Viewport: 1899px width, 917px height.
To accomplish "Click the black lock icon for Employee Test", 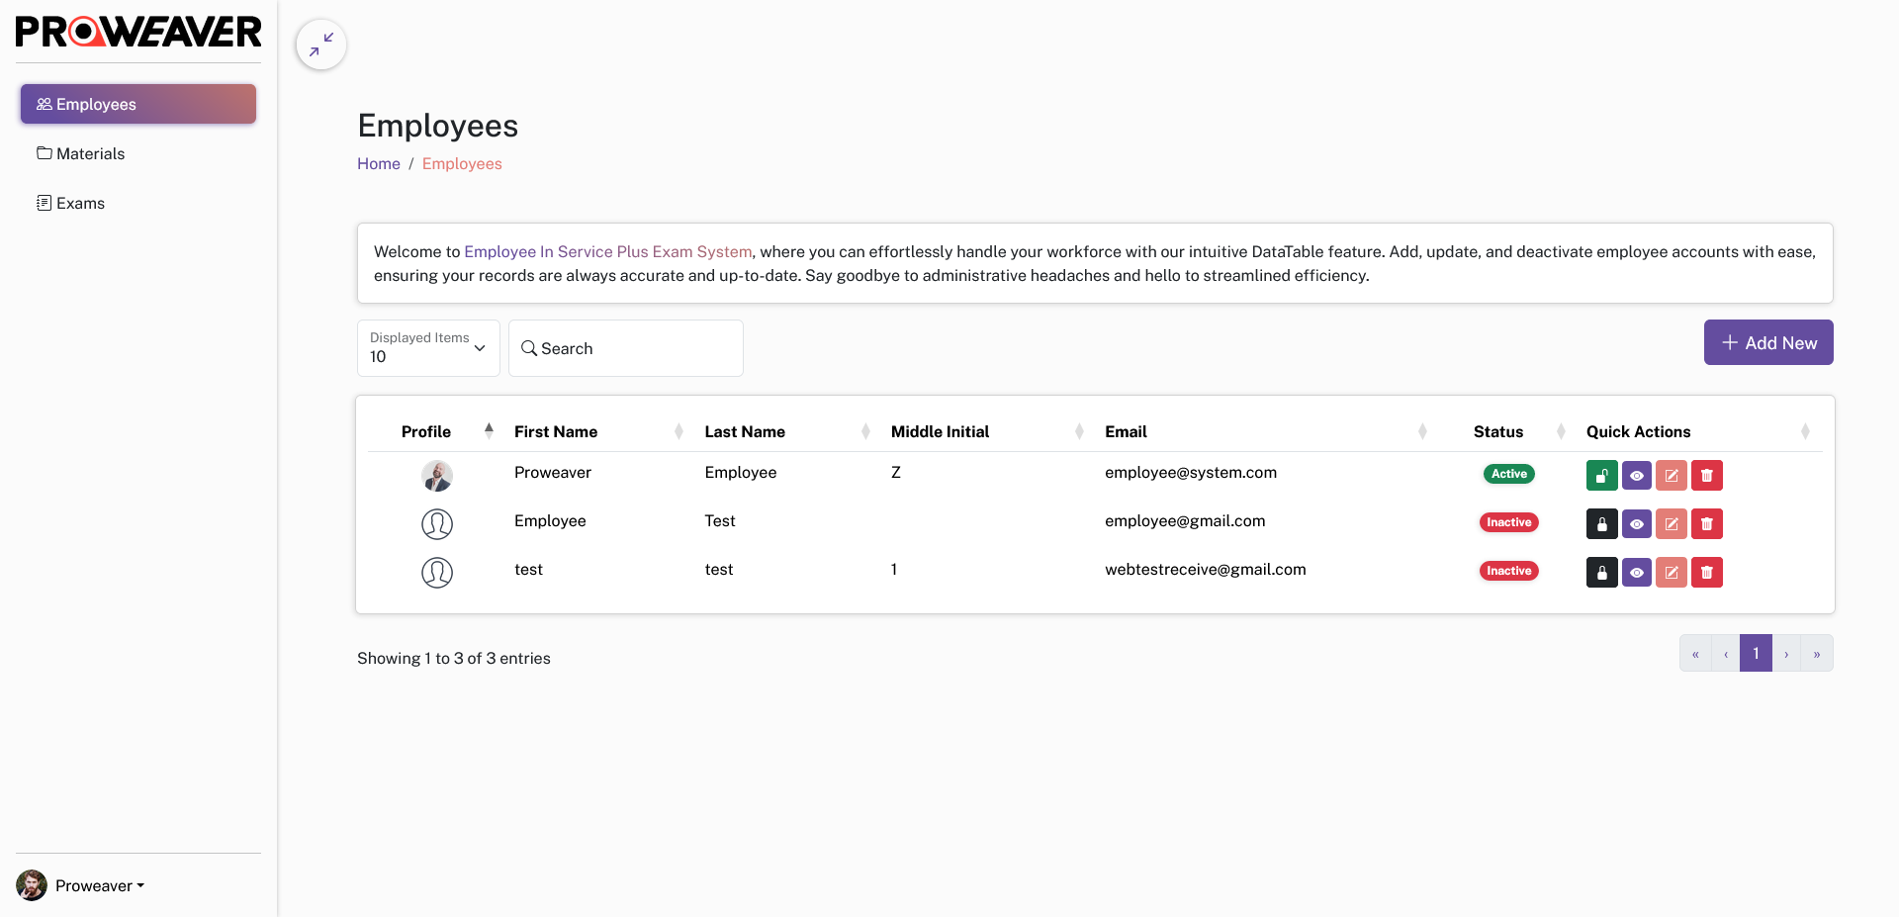I will coord(1602,524).
